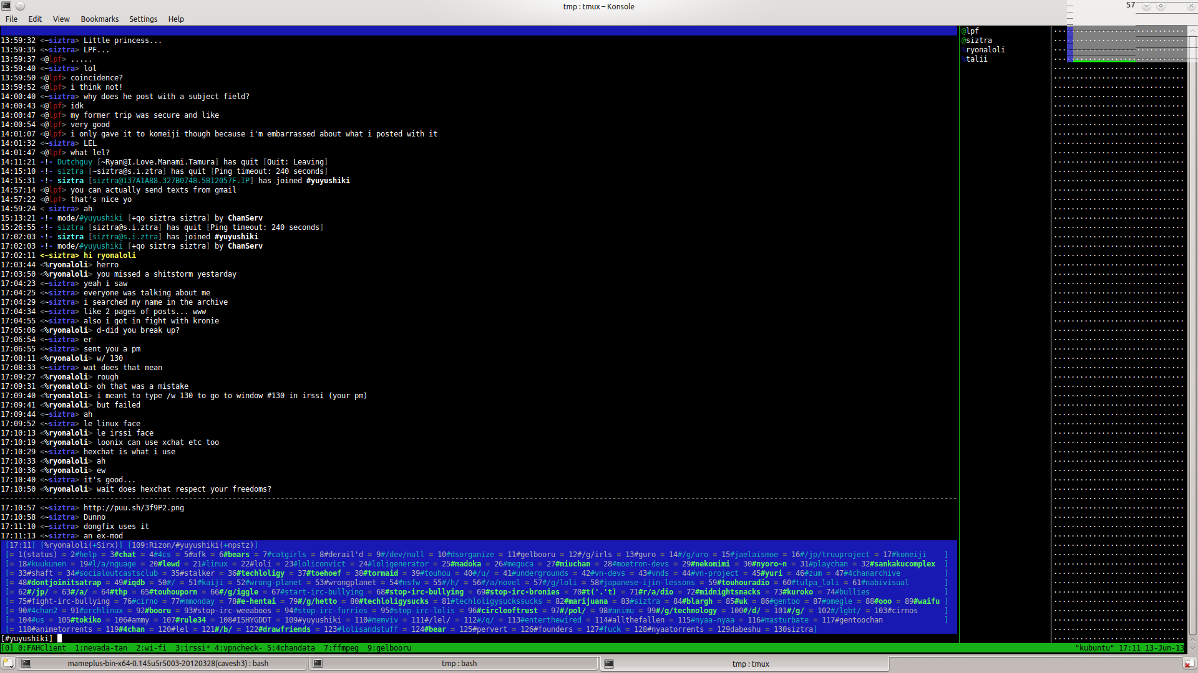Click the scrollbar up arrow
This screenshot has width=1198, height=673.
point(1192,29)
